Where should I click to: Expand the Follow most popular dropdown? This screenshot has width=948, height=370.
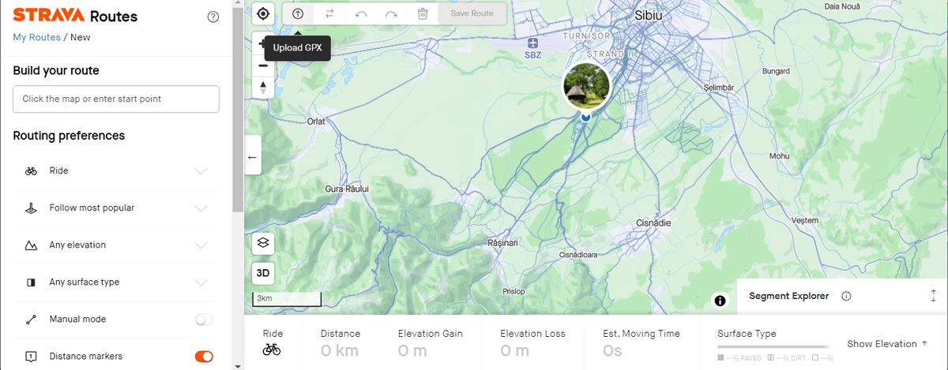tap(201, 208)
